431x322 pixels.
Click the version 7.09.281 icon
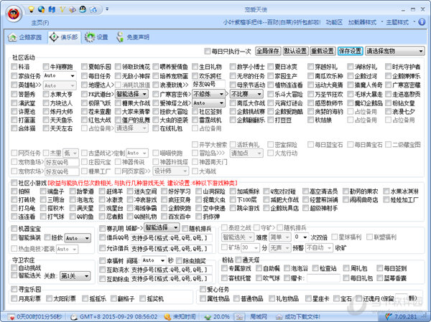[389, 317]
